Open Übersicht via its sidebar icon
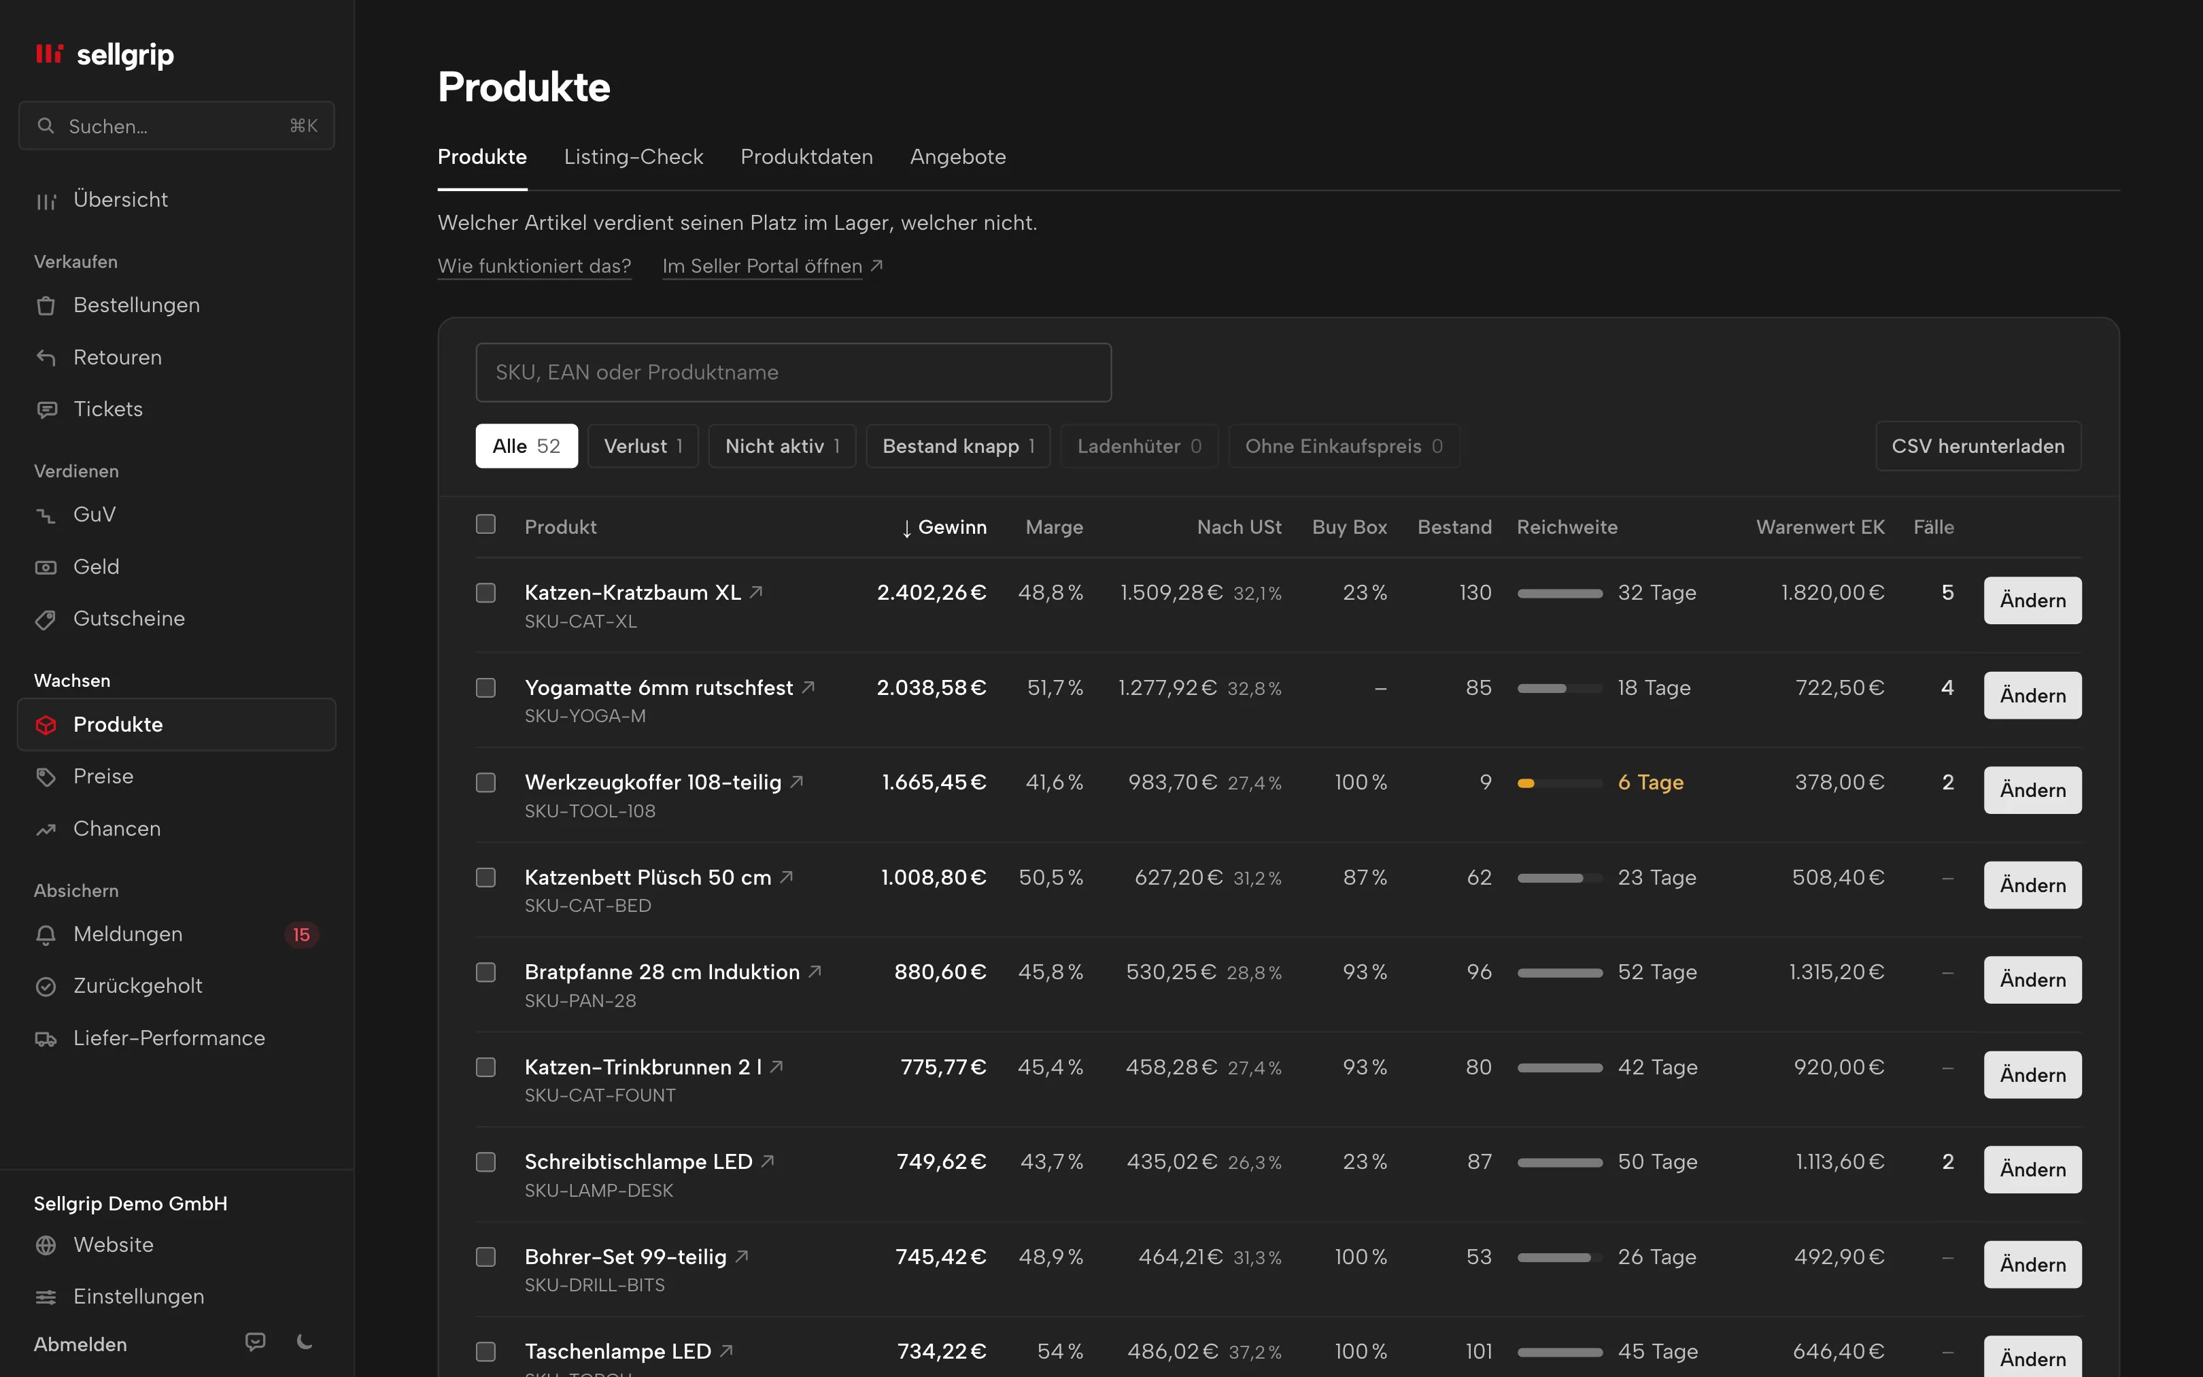This screenshot has width=2203, height=1377. 46,201
